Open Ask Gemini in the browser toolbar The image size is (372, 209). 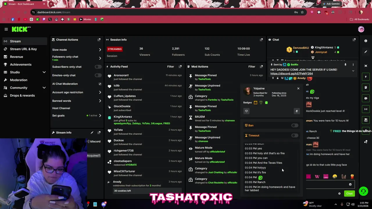pyautogui.click(x=331, y=4)
